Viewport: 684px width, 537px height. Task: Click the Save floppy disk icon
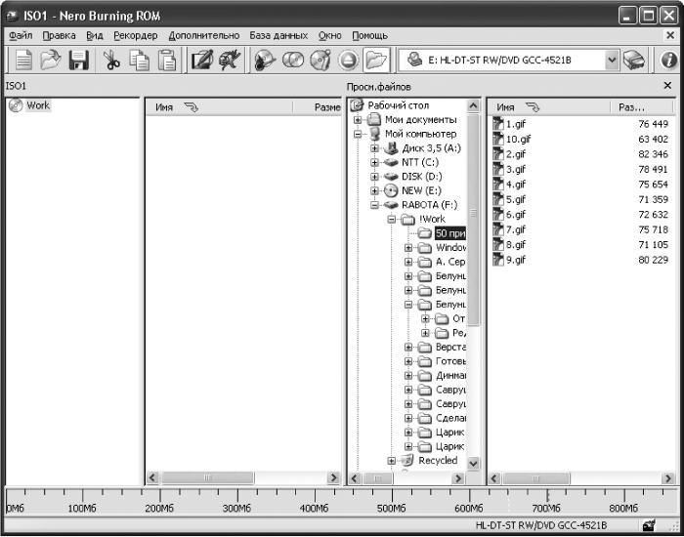(x=78, y=61)
